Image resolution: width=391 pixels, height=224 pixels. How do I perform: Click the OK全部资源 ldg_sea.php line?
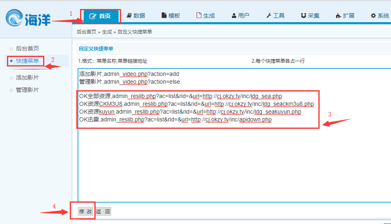[x=181, y=96]
